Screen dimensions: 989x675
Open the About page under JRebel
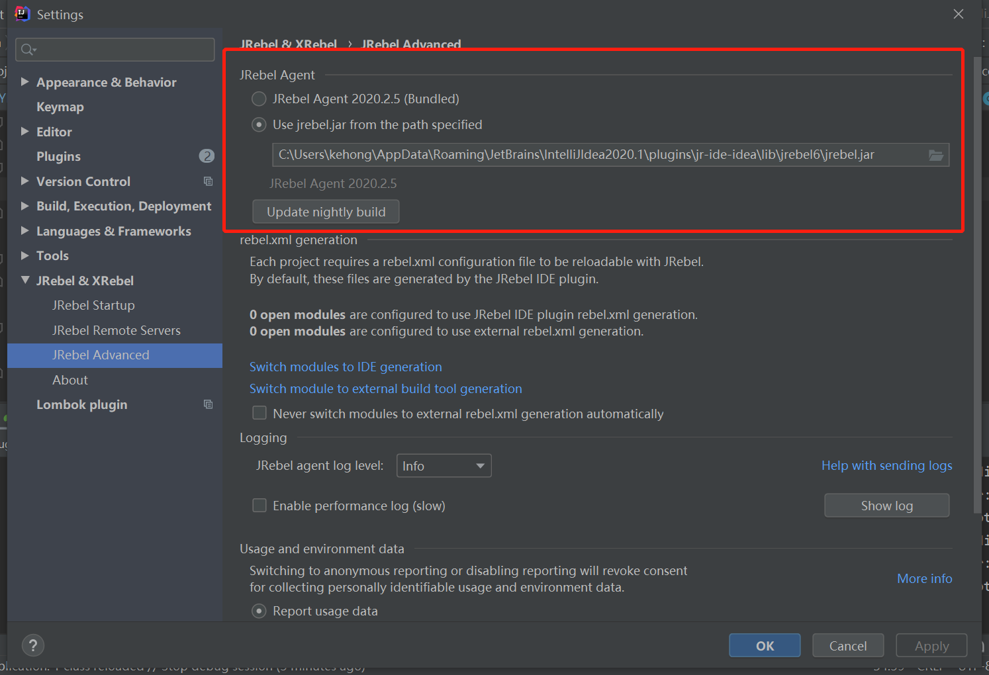[70, 380]
